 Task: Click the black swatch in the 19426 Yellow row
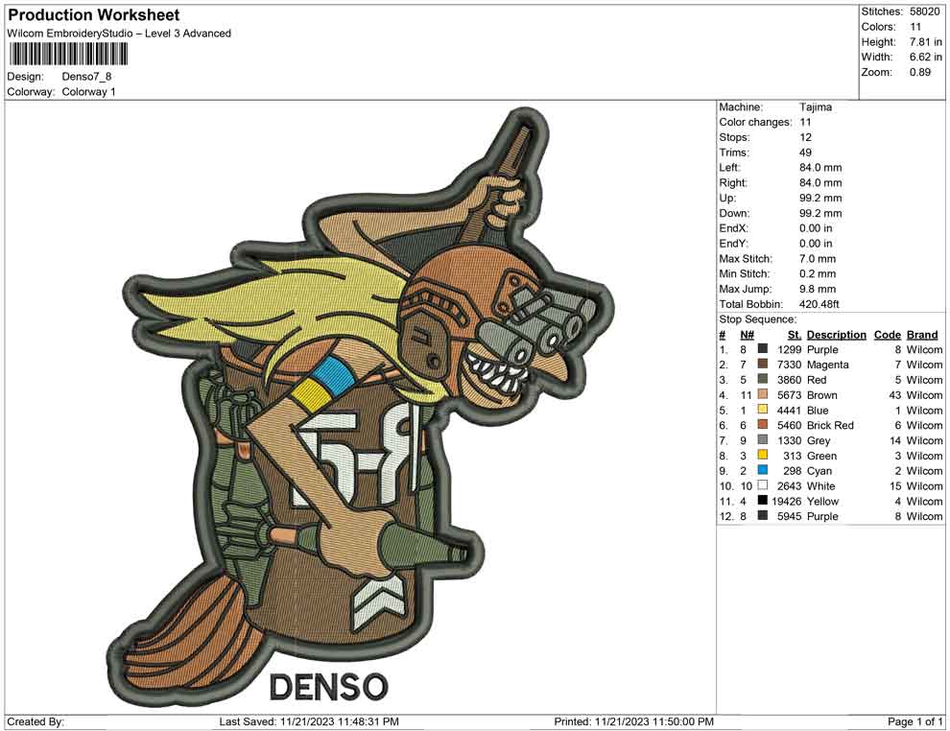(x=763, y=500)
